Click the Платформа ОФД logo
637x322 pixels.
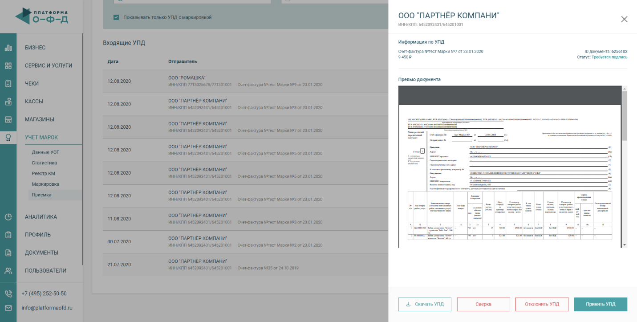click(41, 16)
